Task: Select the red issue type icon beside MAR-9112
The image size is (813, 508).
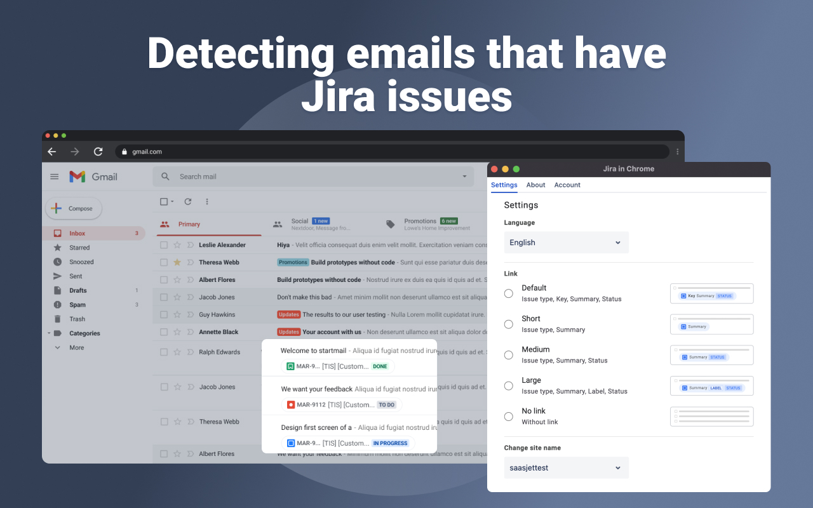Action: pyautogui.click(x=291, y=404)
